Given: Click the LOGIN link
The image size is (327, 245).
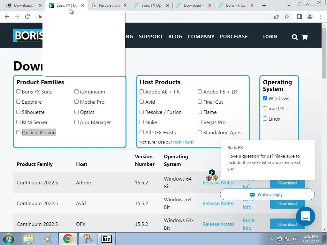Looking at the screenshot, I should tap(270, 37).
